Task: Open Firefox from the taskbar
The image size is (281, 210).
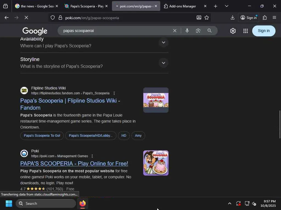Action: coord(83,203)
